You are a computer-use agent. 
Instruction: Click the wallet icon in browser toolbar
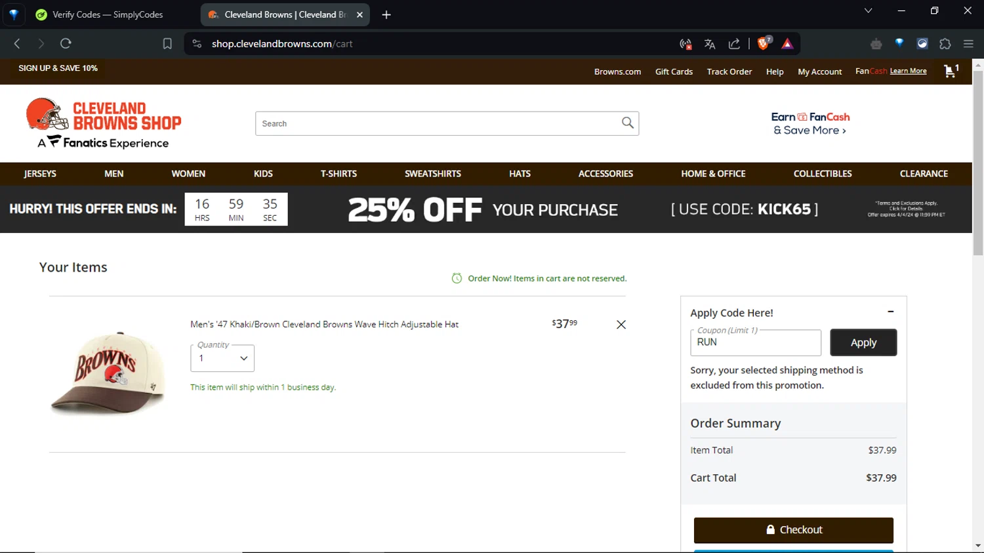coord(922,44)
